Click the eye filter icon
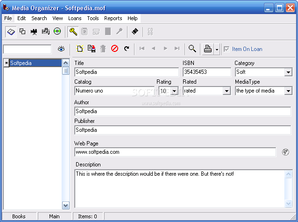Screen dimensions: 298x222 pos(61,49)
